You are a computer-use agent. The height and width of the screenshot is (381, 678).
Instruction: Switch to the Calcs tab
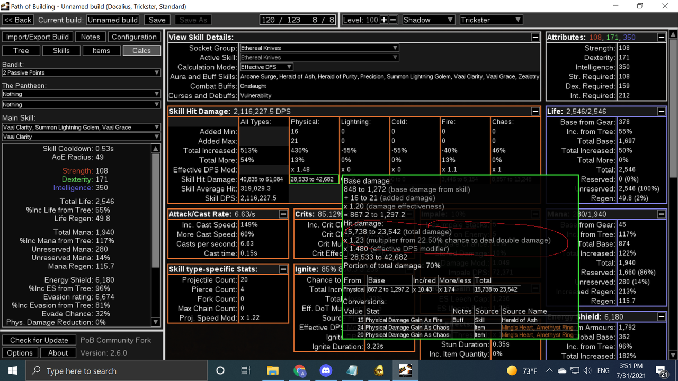(142, 51)
